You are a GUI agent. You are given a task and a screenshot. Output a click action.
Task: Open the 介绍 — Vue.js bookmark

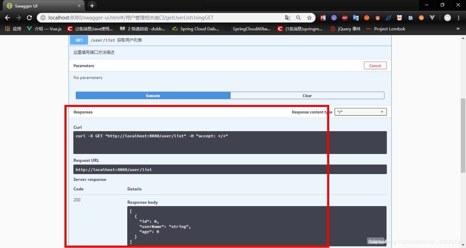44,29
